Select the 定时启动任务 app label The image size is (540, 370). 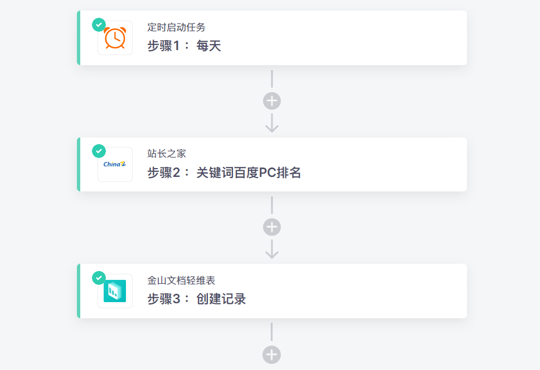click(x=176, y=27)
